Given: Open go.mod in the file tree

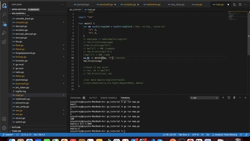Looking at the screenshot, I should (x=20, y=65).
